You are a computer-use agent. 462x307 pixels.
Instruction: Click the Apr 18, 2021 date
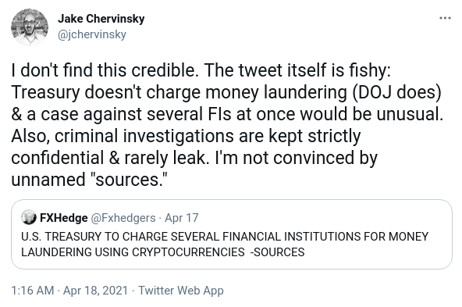(x=96, y=291)
